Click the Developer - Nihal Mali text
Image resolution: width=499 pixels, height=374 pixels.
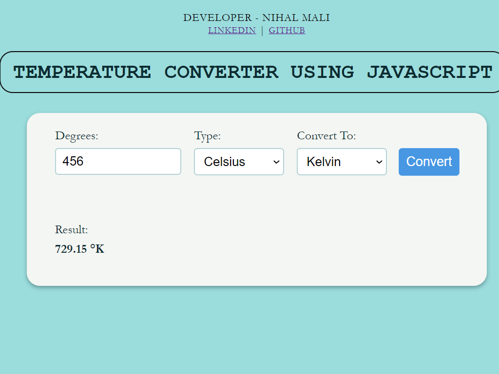point(256,18)
